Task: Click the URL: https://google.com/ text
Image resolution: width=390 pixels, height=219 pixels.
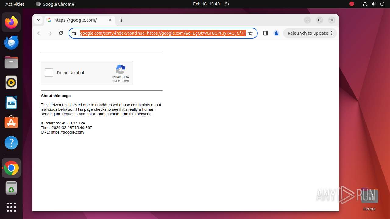Action: (62, 132)
